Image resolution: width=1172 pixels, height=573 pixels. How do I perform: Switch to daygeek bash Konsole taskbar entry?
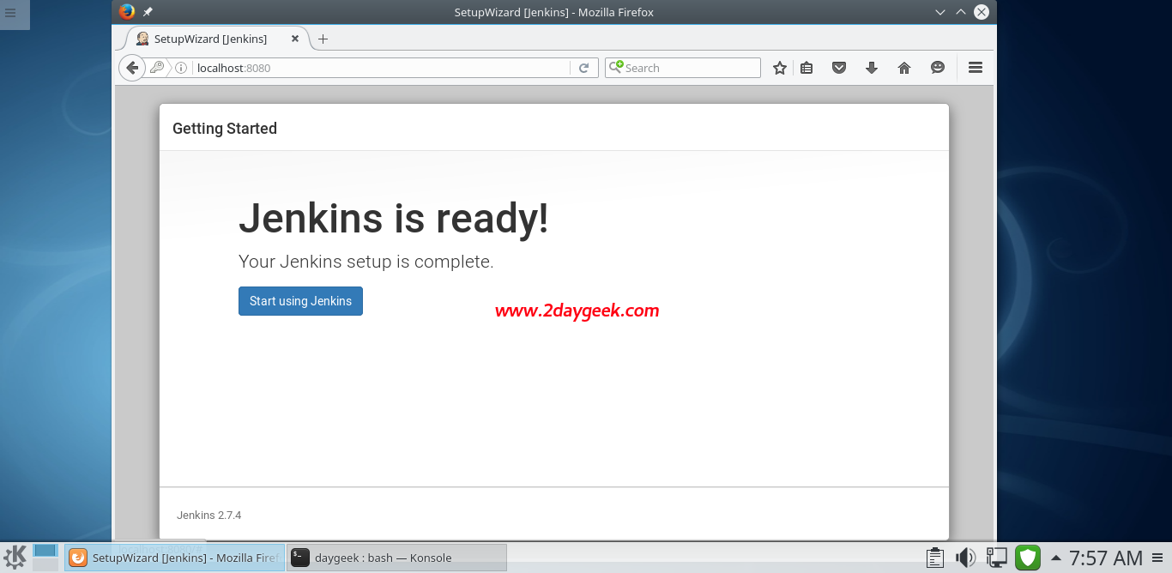point(397,558)
